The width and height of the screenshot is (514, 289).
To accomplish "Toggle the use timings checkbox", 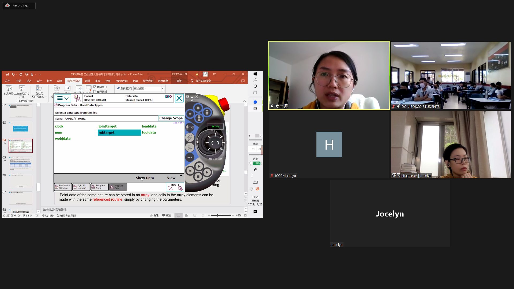I will click(95, 92).
